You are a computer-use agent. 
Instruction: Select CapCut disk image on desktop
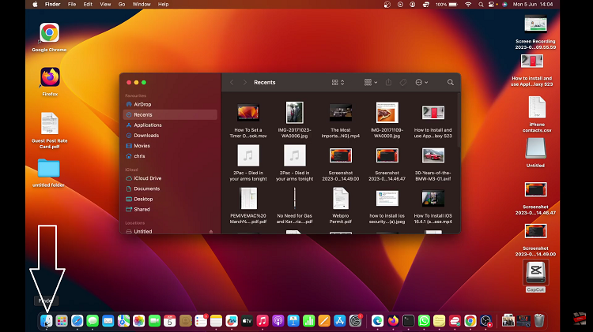pyautogui.click(x=535, y=271)
